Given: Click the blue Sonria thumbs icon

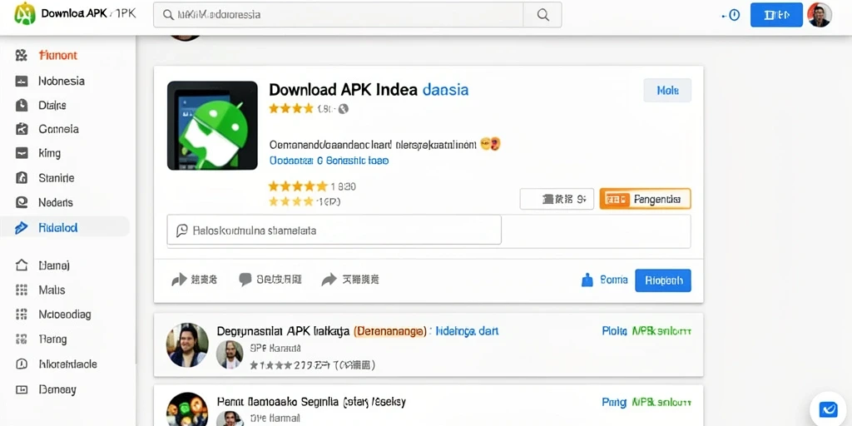Looking at the screenshot, I should coord(587,280).
